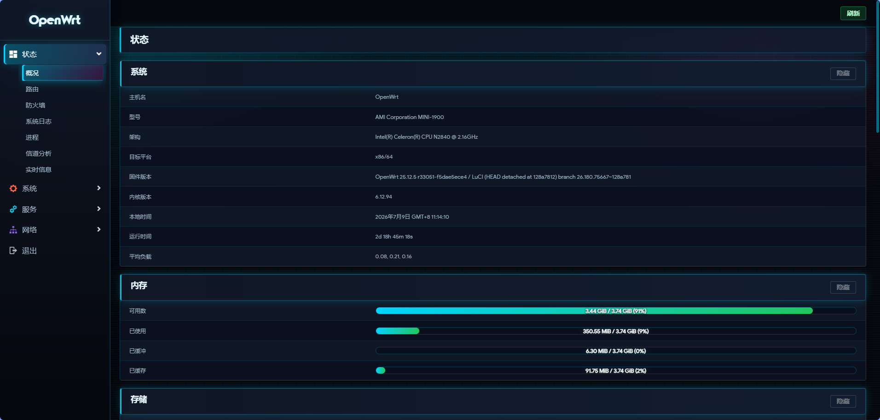Viewport: 880px width, 420px height.
Task: Click the OpenWrt logo
Action: click(55, 20)
